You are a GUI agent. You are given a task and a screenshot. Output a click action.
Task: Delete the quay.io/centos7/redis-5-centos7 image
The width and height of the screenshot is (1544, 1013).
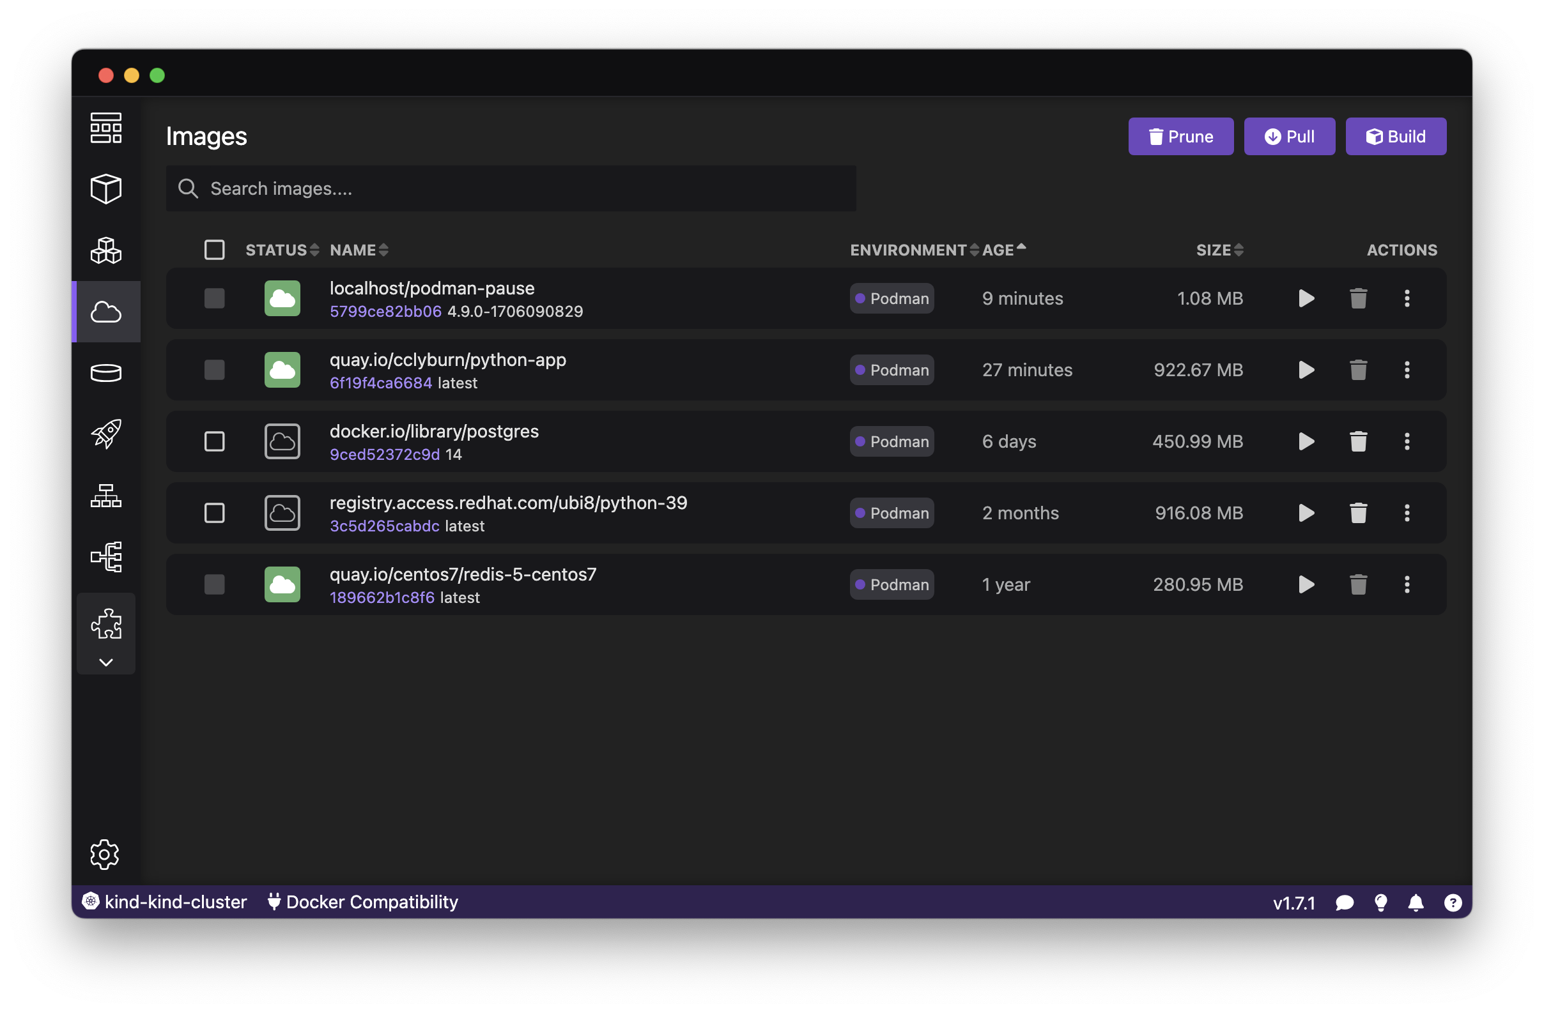1358,584
